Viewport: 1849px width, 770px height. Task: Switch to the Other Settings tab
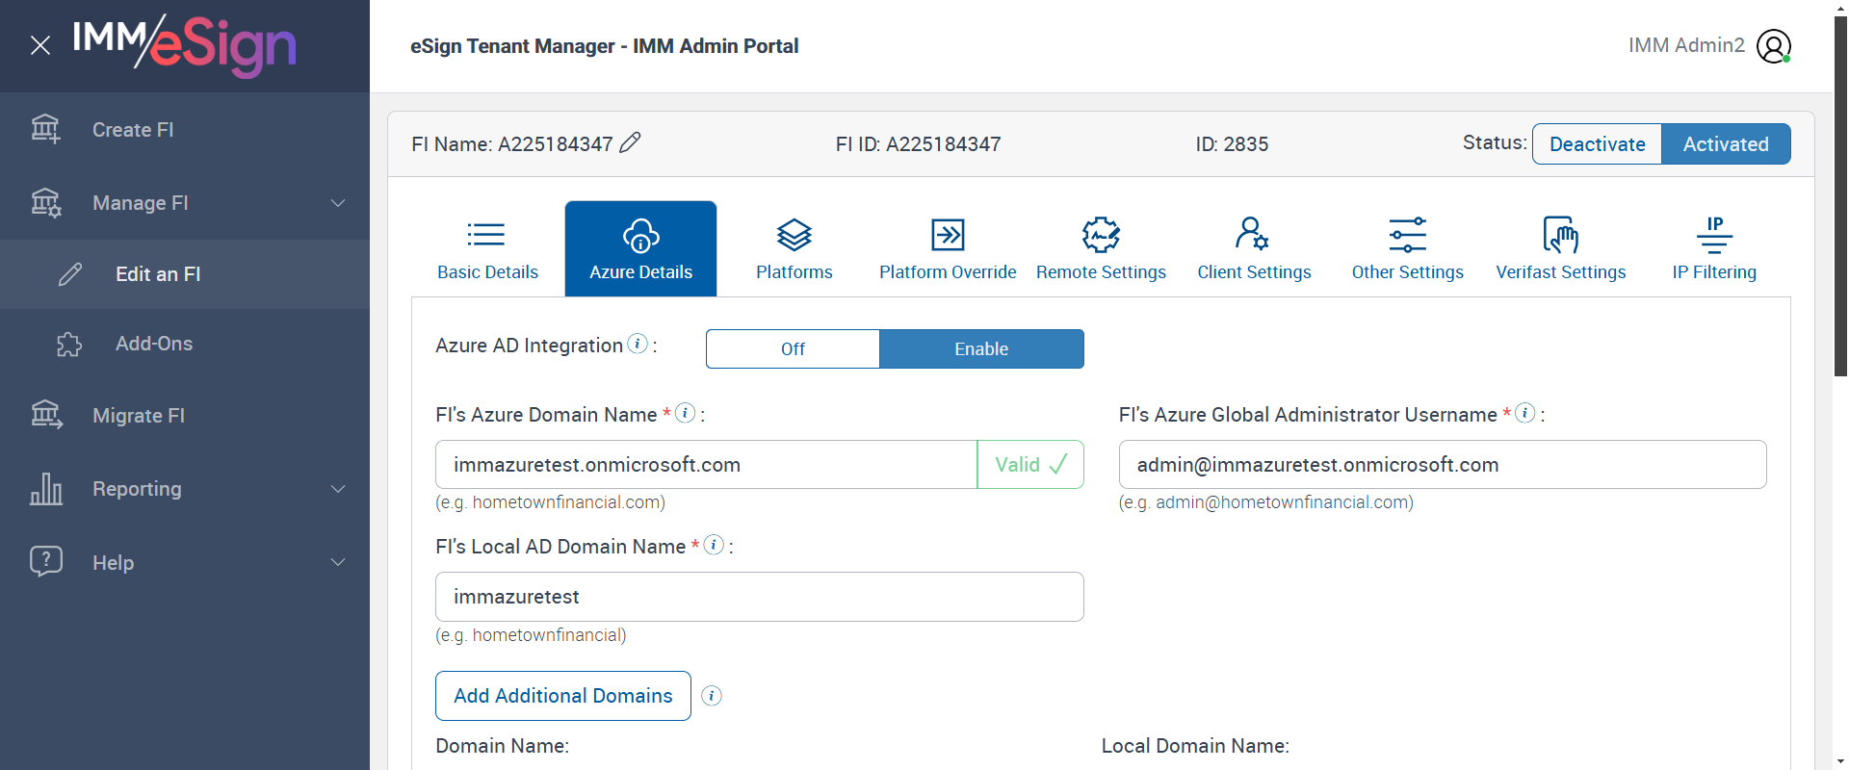pos(1407,248)
